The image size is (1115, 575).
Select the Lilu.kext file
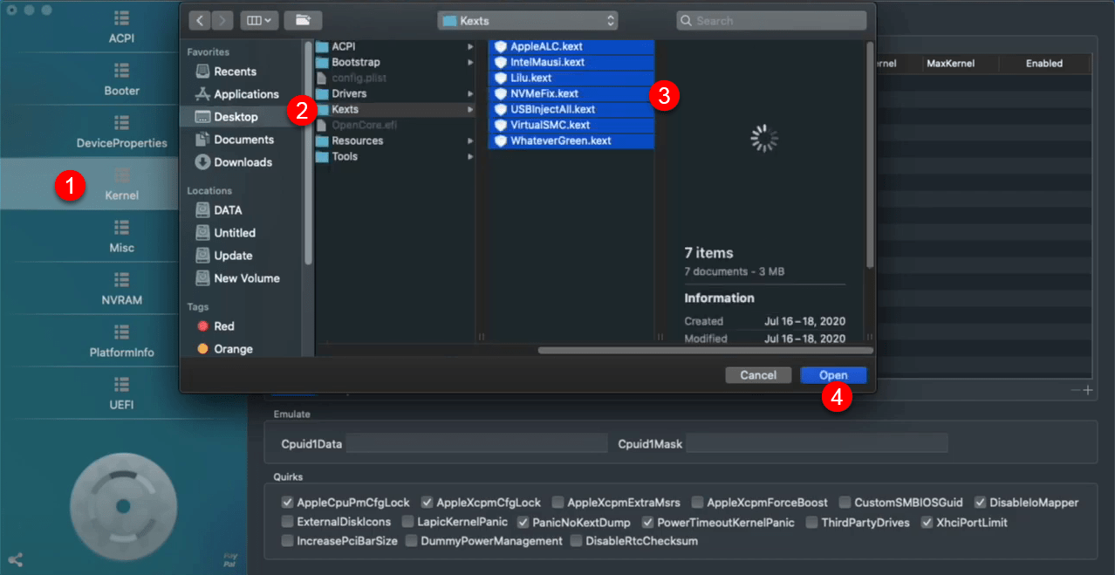(x=571, y=78)
